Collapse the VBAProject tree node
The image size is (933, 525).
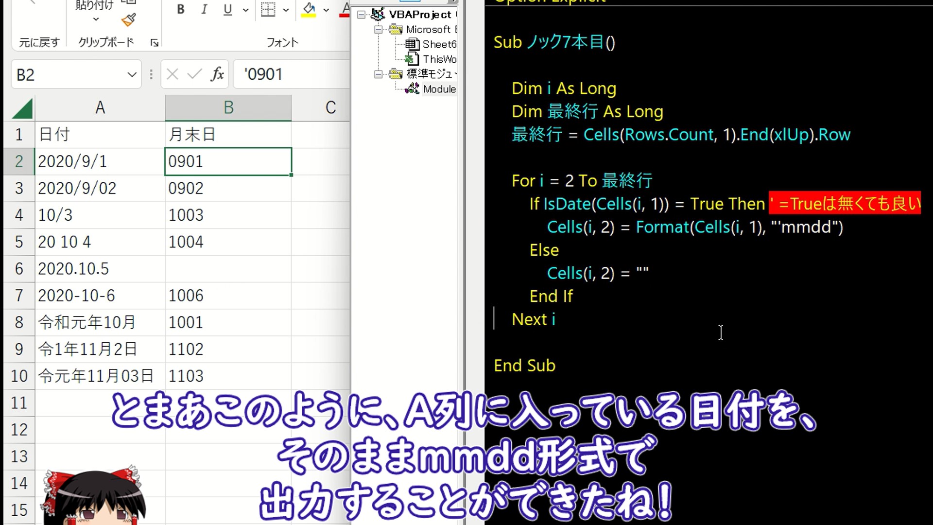click(x=361, y=15)
